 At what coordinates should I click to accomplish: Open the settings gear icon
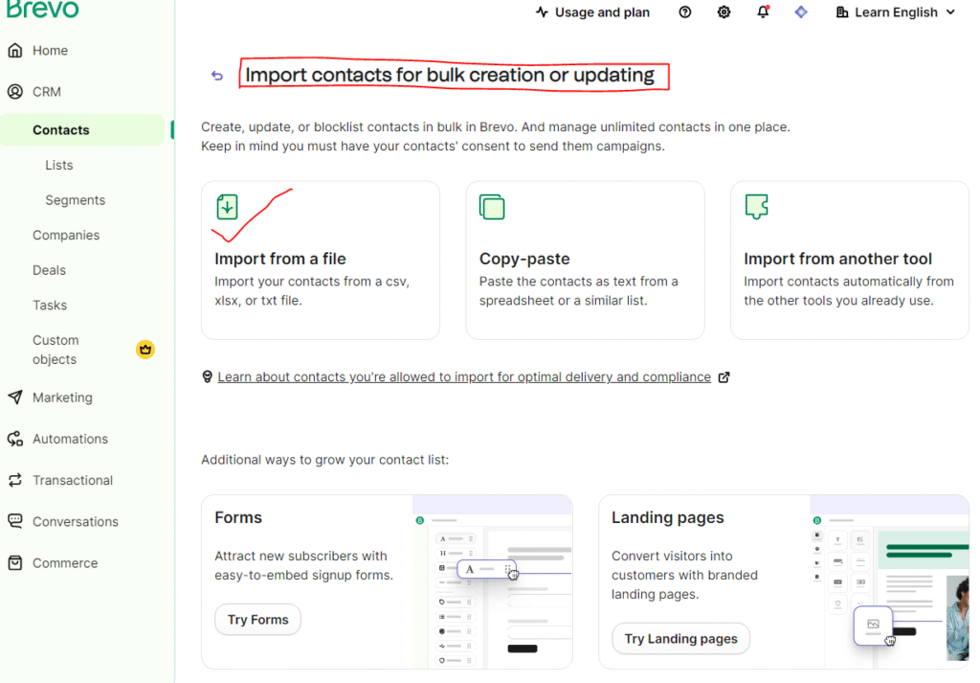point(724,12)
